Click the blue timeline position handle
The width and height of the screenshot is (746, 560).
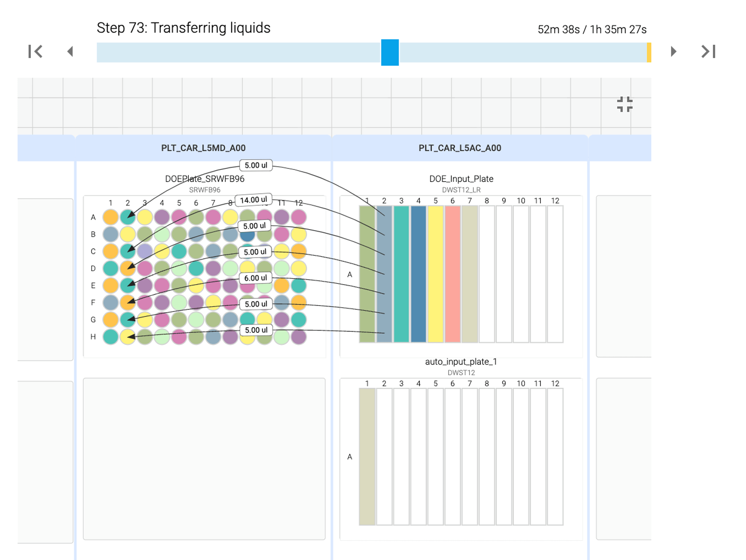click(x=390, y=52)
